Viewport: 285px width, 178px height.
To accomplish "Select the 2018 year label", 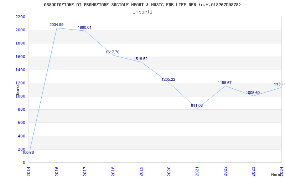I will point(113,172).
